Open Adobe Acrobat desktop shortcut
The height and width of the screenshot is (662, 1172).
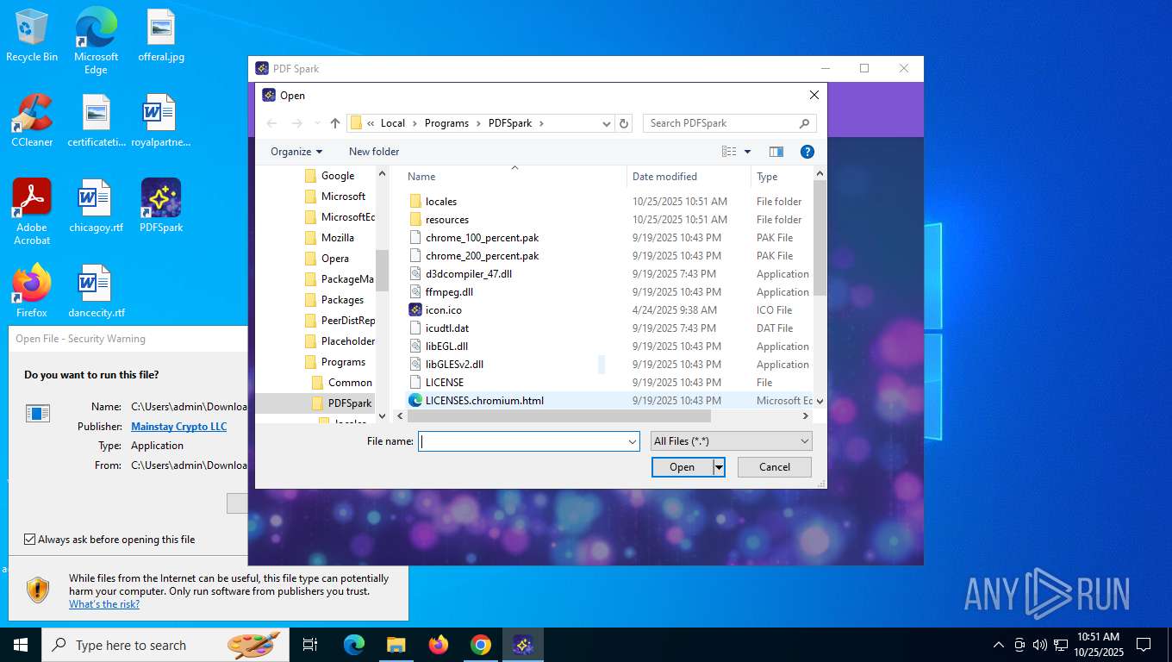pyautogui.click(x=32, y=211)
